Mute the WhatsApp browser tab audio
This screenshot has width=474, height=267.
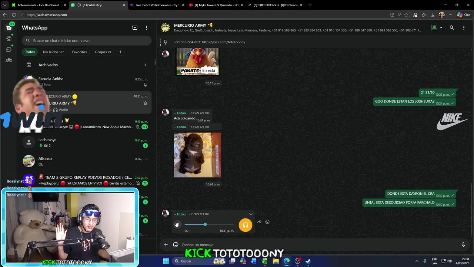click(x=79, y=5)
